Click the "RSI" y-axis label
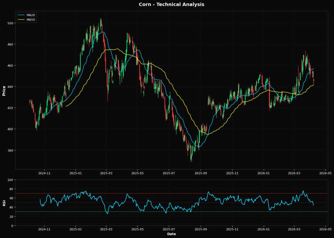Viewport: 334px width, 238px height. click(x=4, y=203)
